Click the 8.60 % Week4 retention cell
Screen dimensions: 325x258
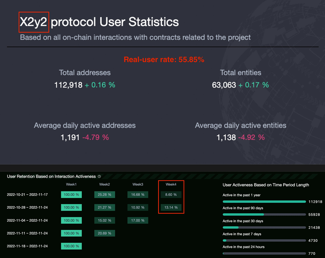tap(171, 195)
